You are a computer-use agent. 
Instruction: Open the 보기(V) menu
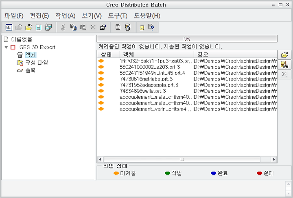pyautogui.click(x=92, y=16)
